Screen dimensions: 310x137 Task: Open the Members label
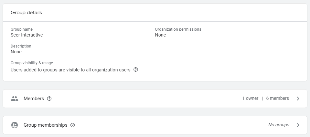point(34,99)
